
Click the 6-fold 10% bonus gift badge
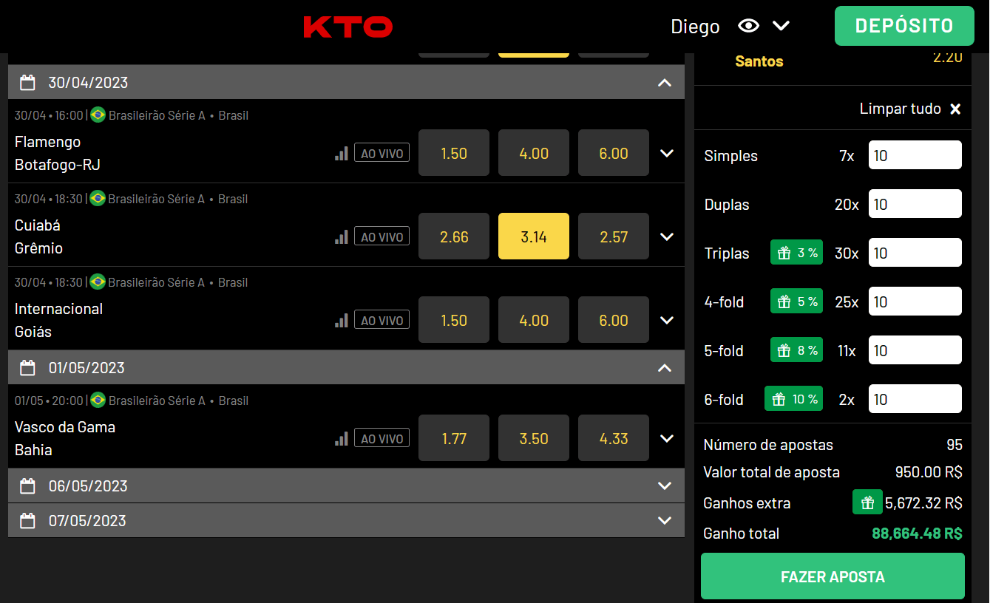pos(793,399)
